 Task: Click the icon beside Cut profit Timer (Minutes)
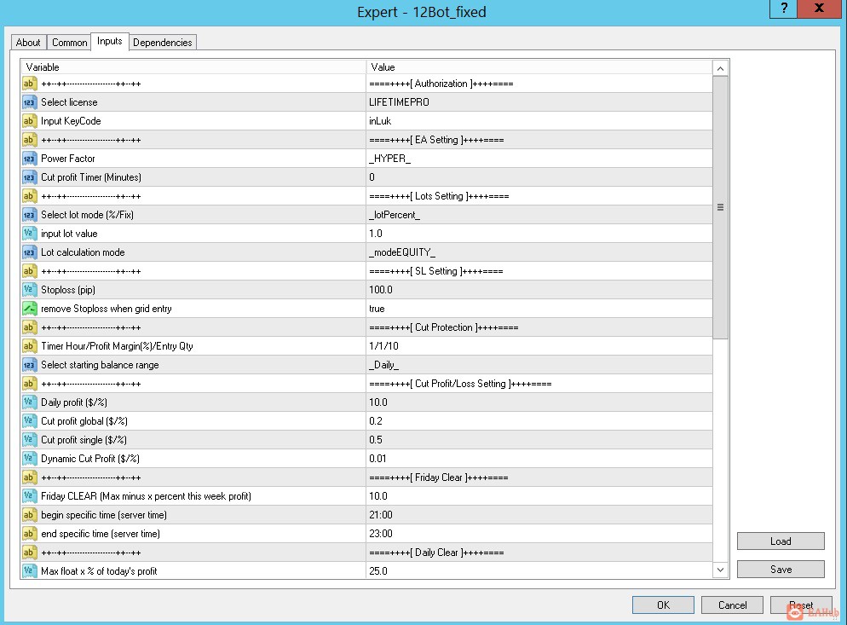pyautogui.click(x=29, y=177)
